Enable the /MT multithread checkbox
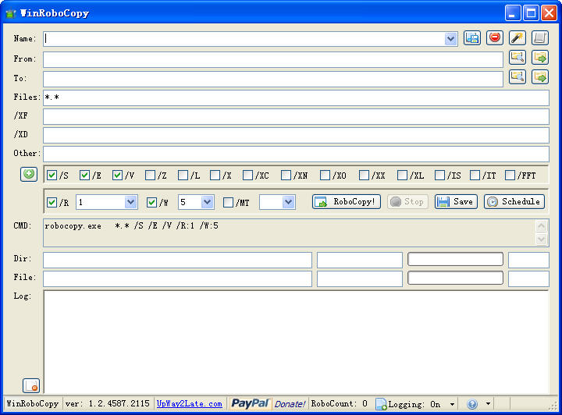Image resolution: width=562 pixels, height=415 pixels. coord(228,202)
